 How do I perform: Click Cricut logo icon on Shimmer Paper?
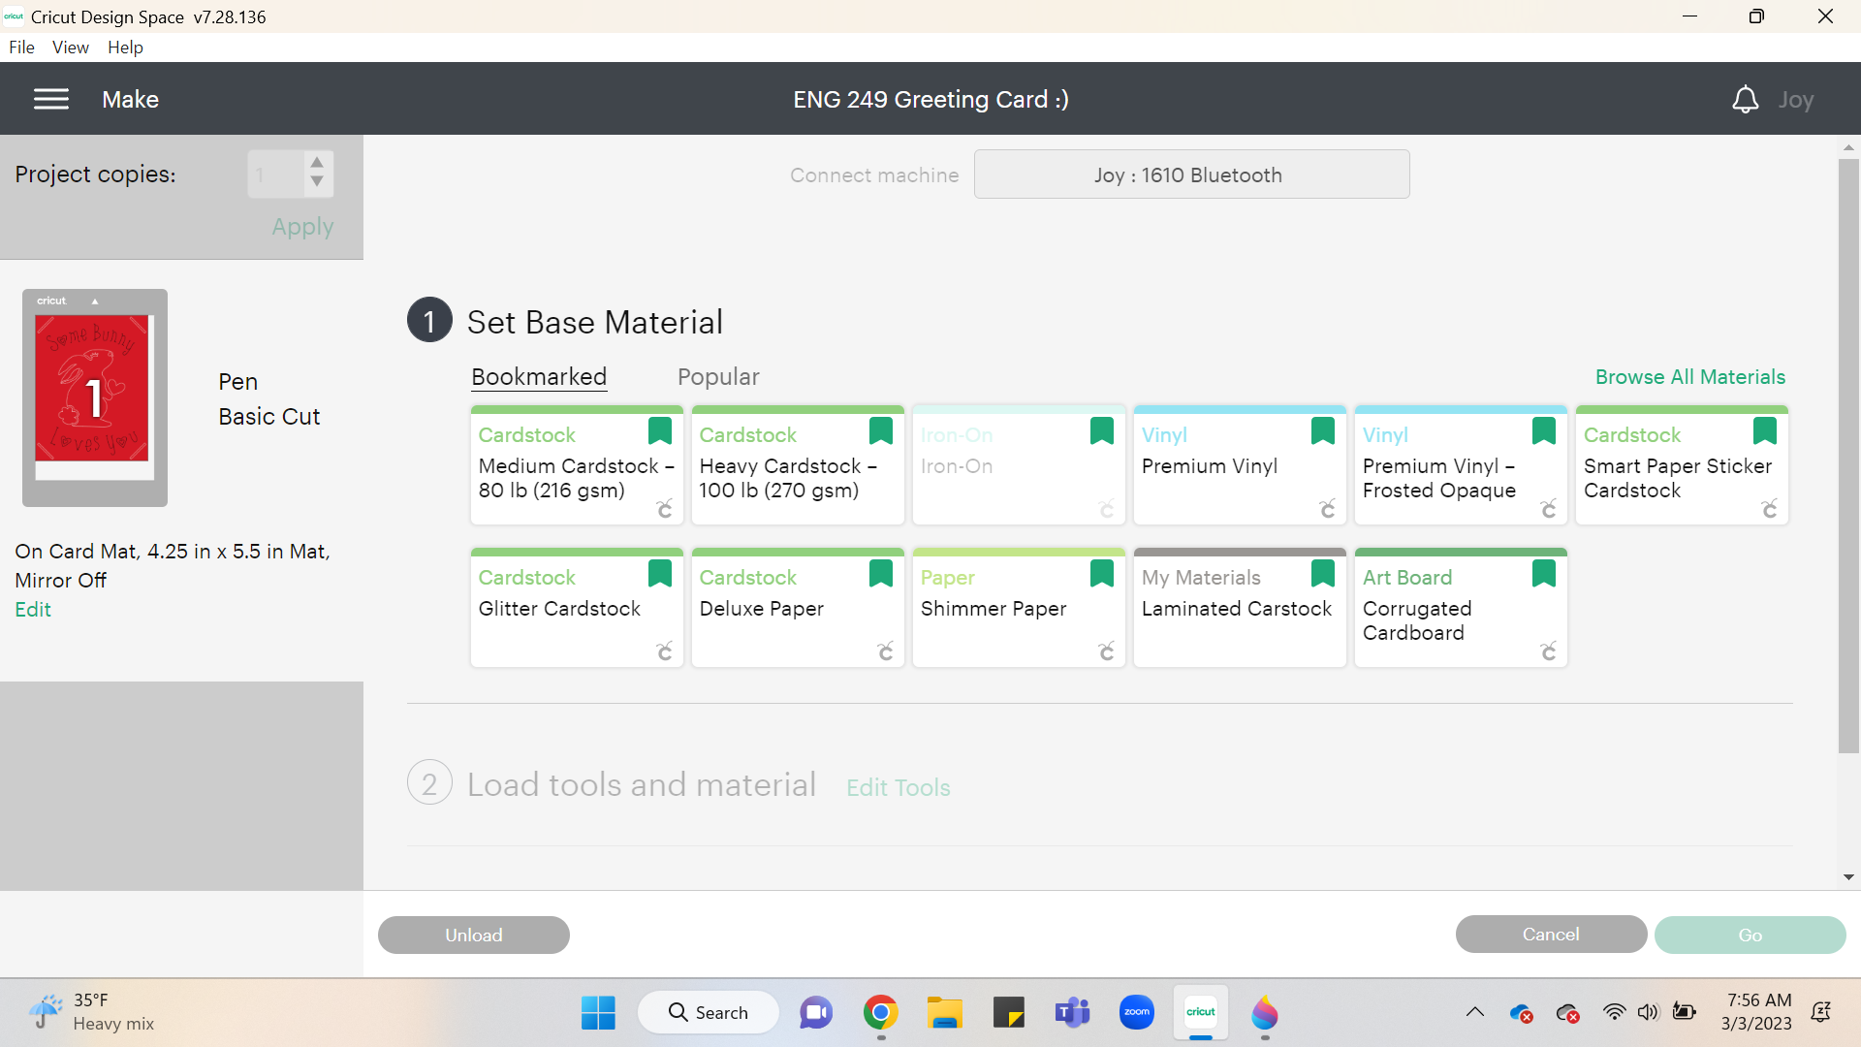[1107, 651]
